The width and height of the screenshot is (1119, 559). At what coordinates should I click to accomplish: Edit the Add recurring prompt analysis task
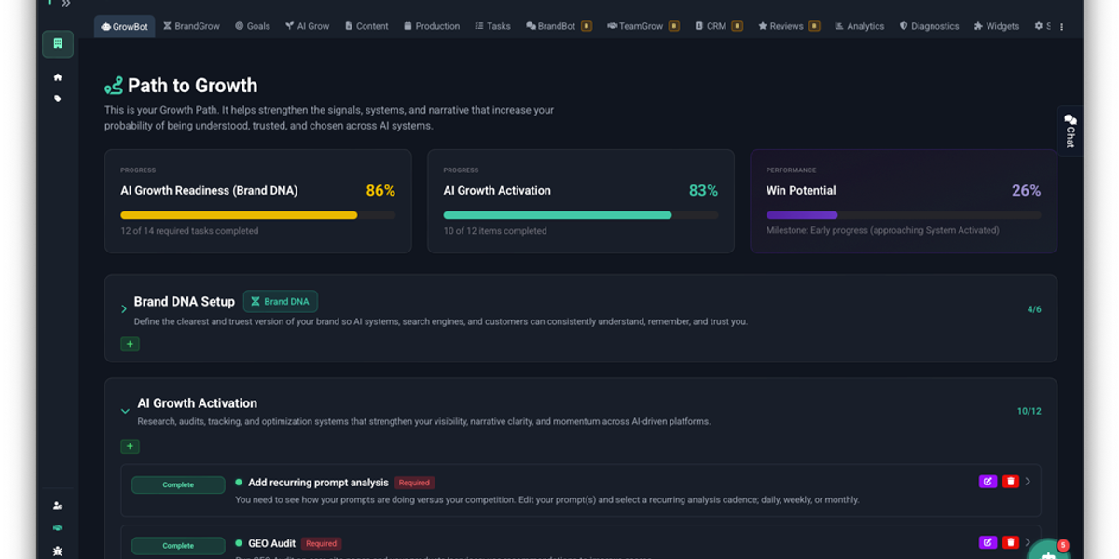[988, 482]
